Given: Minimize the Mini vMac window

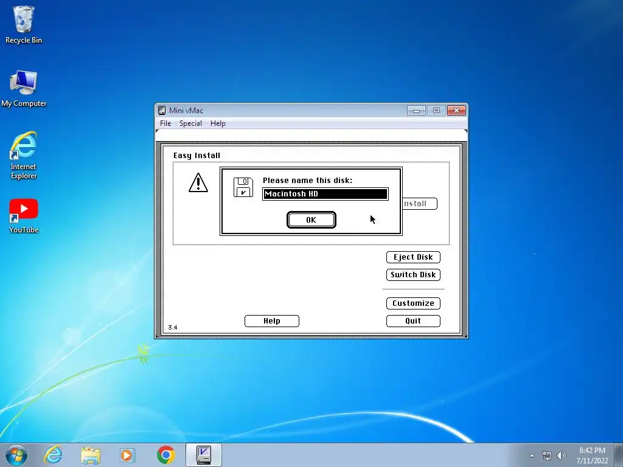Looking at the screenshot, I should 416,111.
